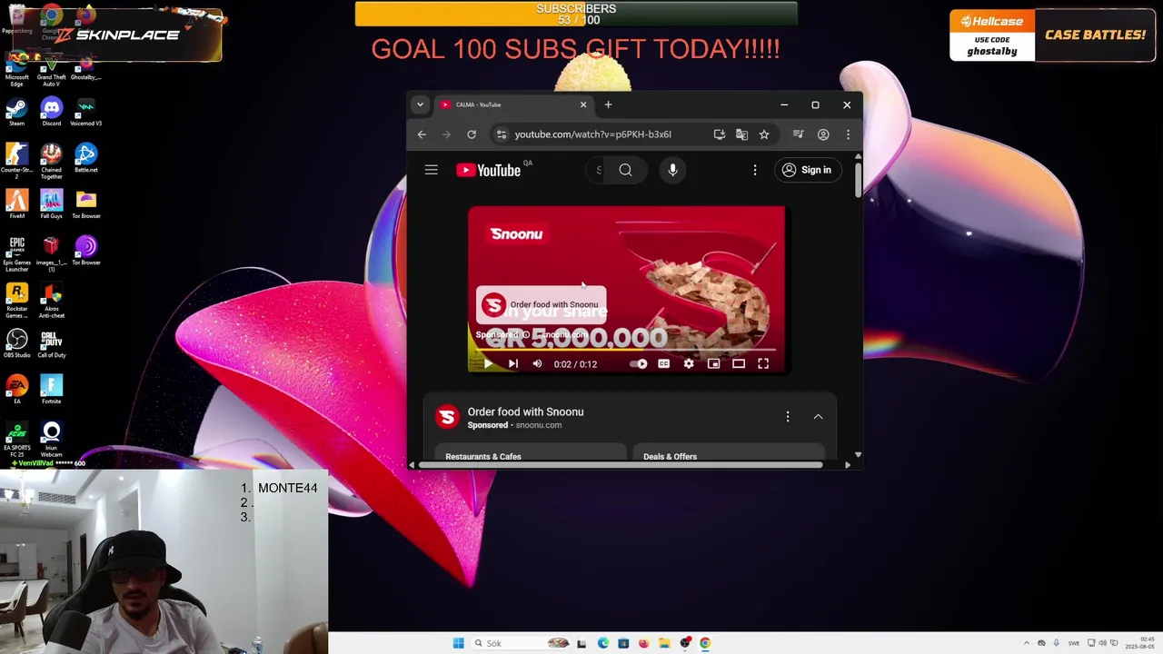
Task: Select Fall Guys desktop icon
Action: 51,204
